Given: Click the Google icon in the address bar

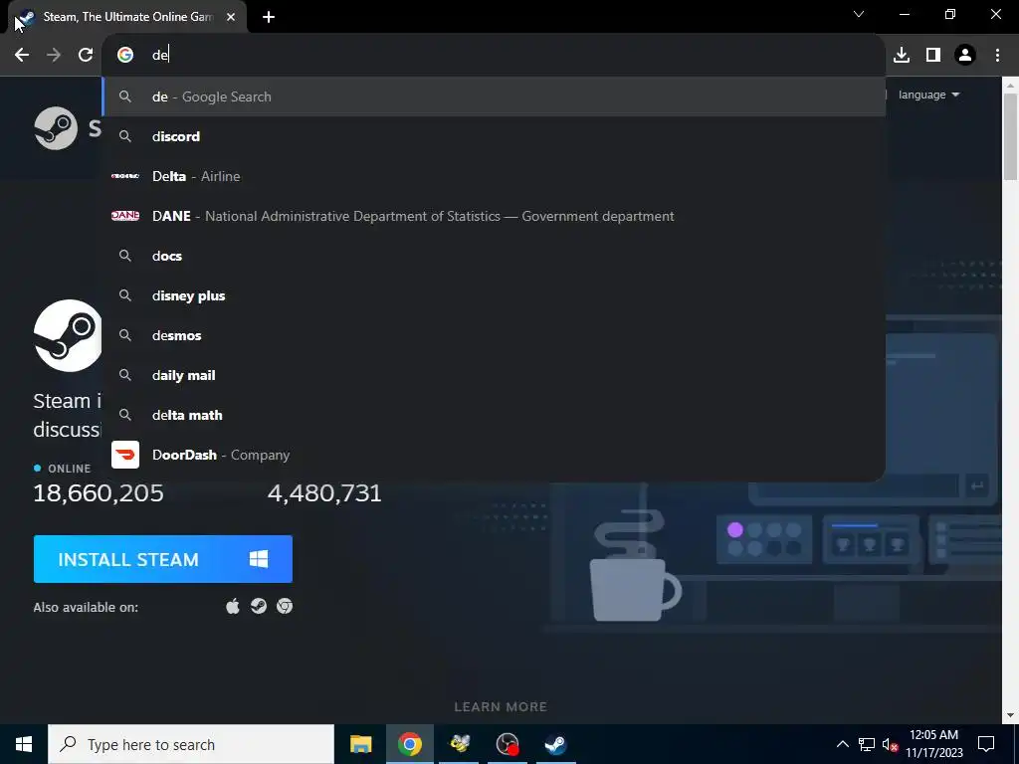Looking at the screenshot, I should pos(124,56).
